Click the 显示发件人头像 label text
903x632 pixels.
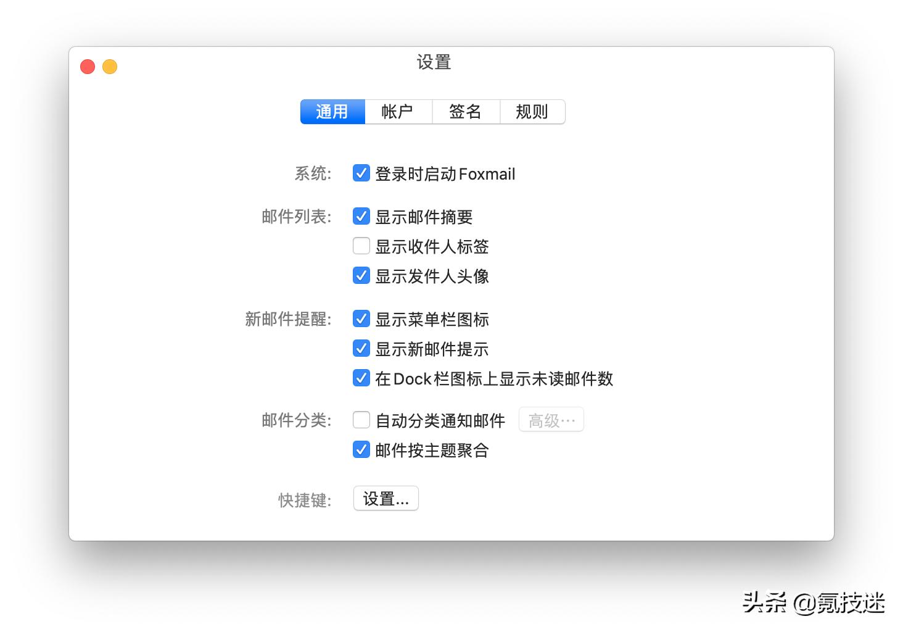coord(431,276)
